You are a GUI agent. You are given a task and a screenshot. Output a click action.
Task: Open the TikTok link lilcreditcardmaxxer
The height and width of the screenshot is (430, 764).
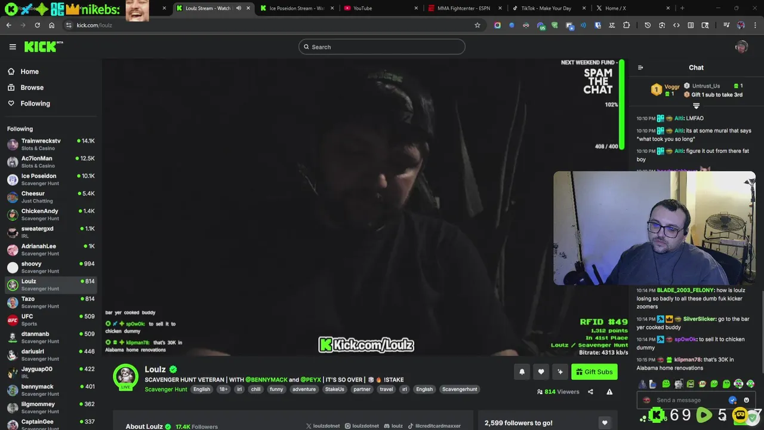(434, 426)
